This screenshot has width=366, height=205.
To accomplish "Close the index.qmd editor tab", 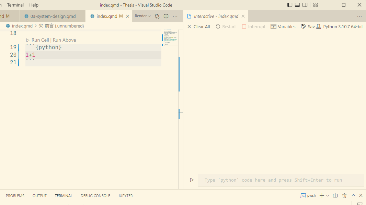I will (128, 16).
